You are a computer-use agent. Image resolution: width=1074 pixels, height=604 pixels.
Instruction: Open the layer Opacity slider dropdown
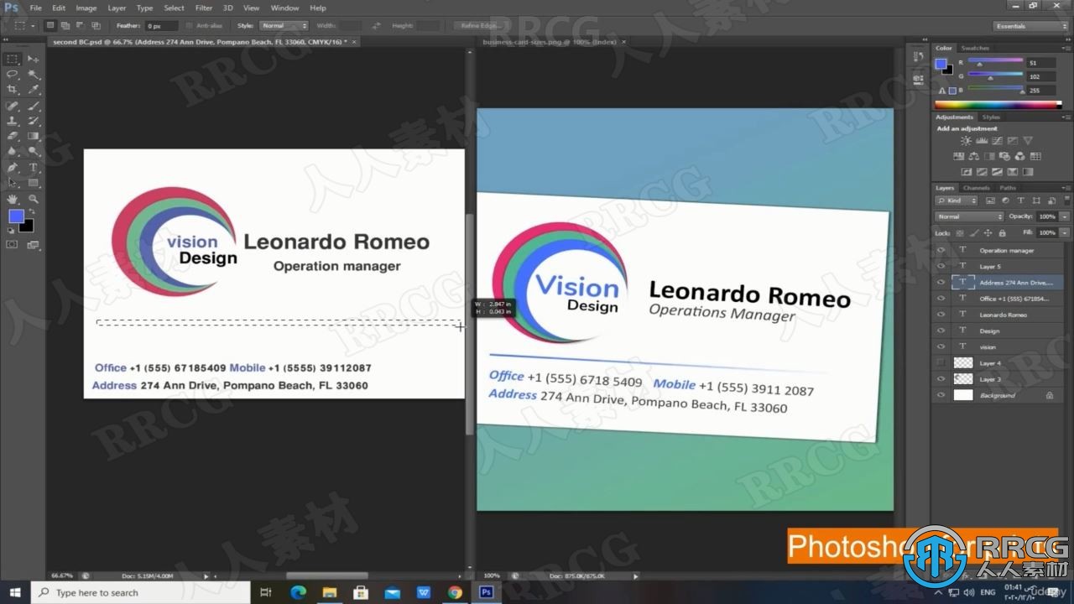[1065, 216]
